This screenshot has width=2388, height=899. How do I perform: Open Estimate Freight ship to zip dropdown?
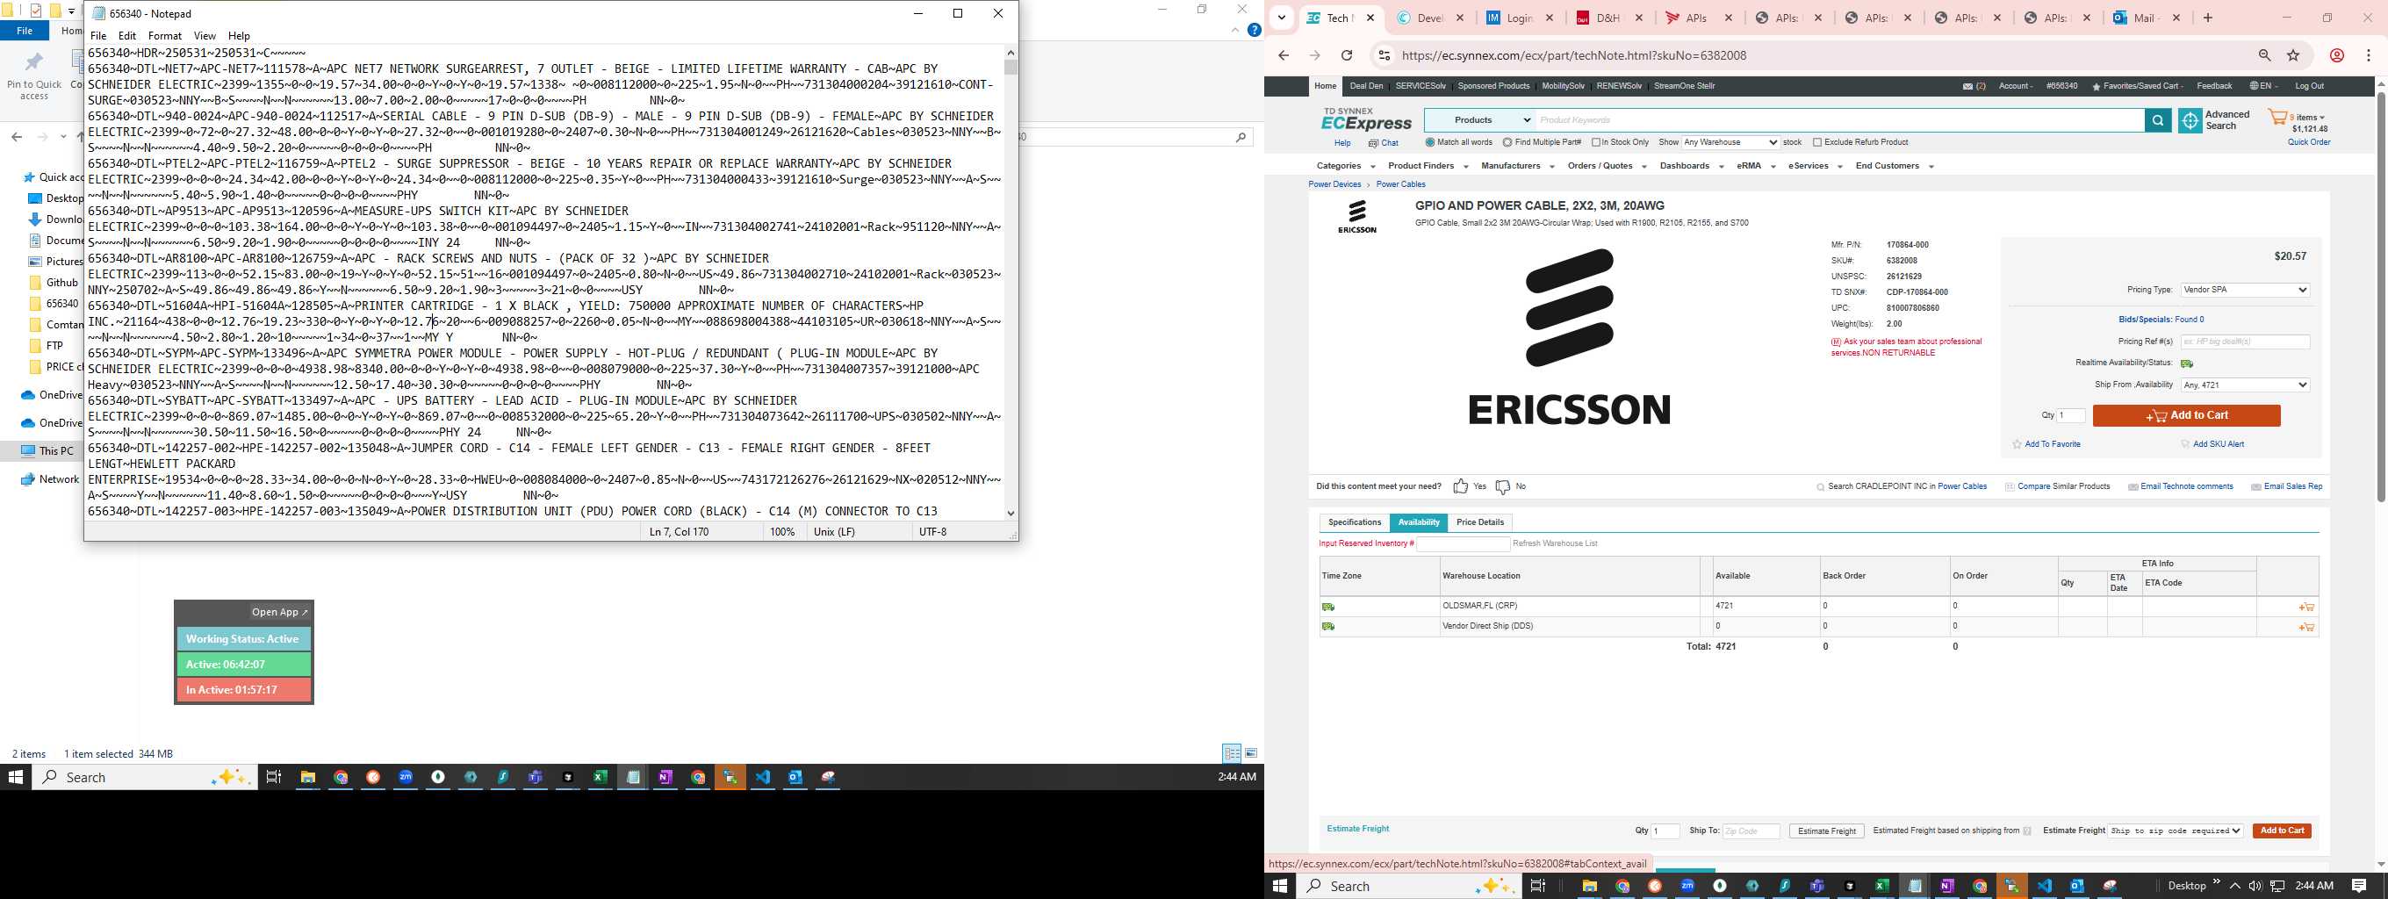tap(2176, 831)
